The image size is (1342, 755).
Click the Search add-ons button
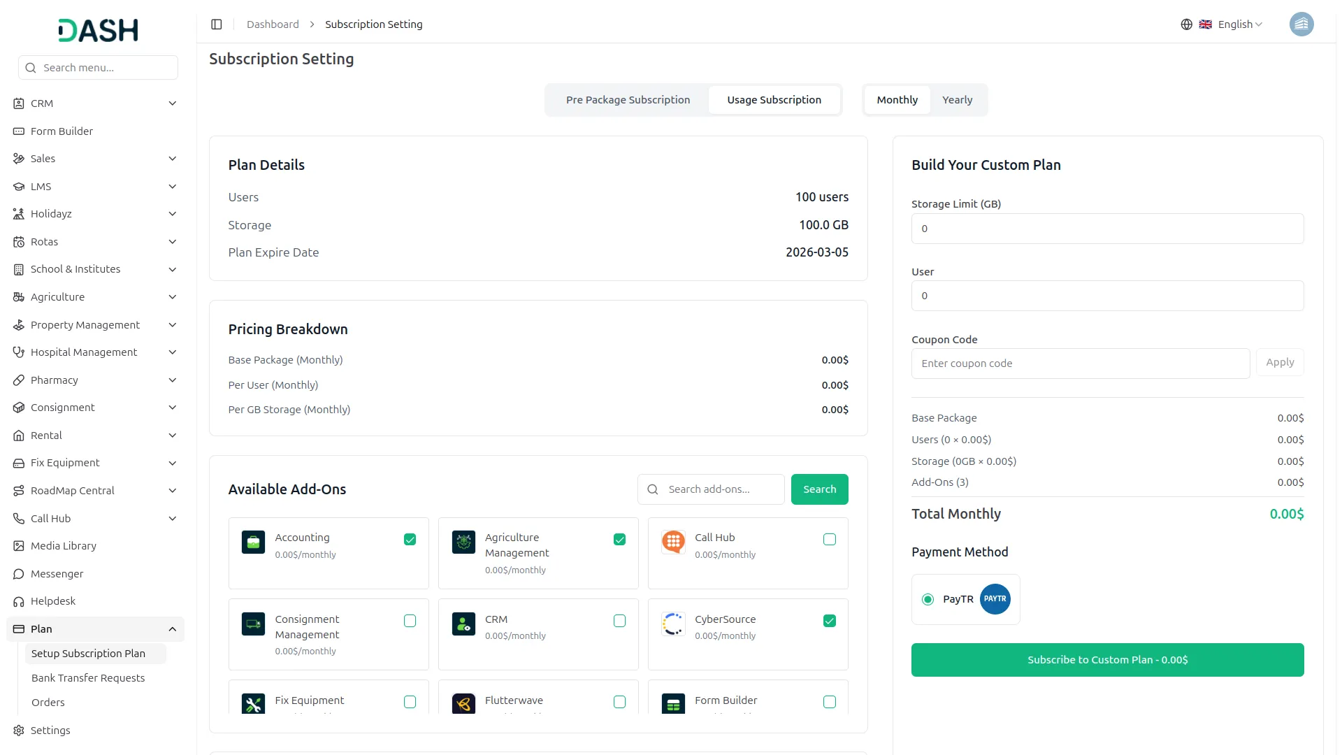point(819,489)
